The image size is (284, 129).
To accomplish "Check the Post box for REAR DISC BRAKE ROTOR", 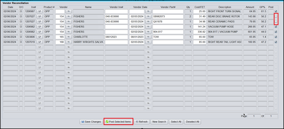I will (x=276, y=17).
